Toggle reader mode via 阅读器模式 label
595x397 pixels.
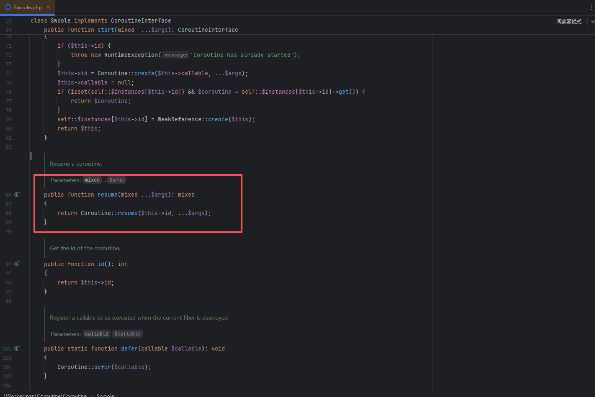[x=569, y=22]
